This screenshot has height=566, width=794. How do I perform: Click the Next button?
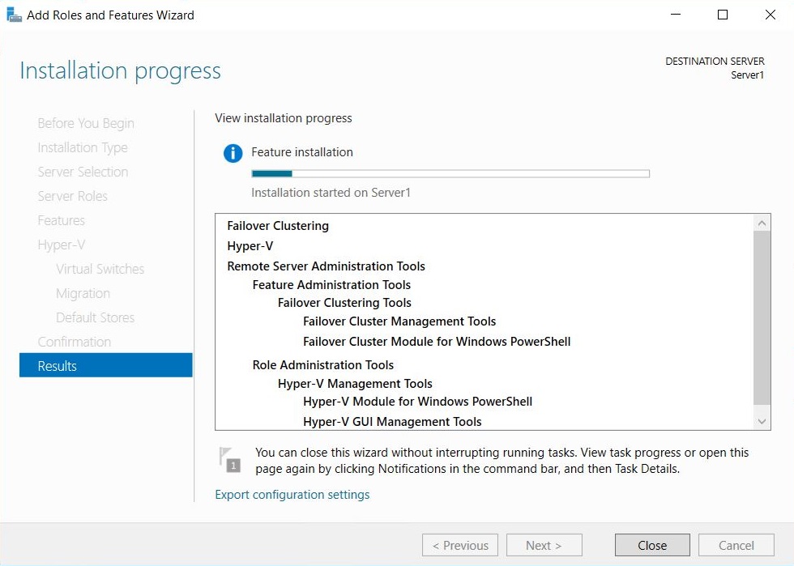[x=544, y=545]
